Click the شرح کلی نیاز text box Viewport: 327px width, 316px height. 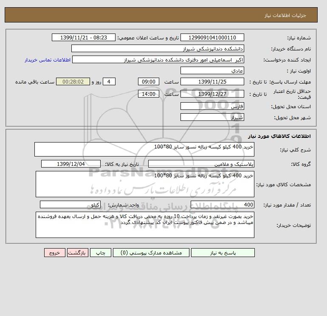point(144,149)
